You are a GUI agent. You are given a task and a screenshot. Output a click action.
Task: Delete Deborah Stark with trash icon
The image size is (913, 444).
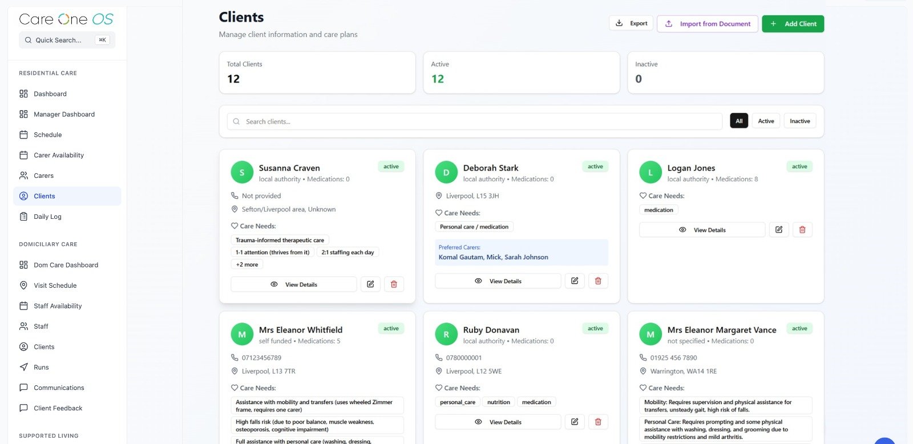pyautogui.click(x=598, y=281)
